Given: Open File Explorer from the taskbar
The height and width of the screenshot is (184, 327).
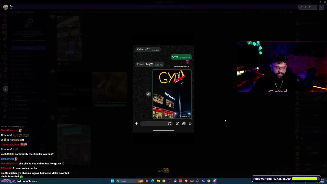Looking at the screenshot, I should tap(158, 181).
